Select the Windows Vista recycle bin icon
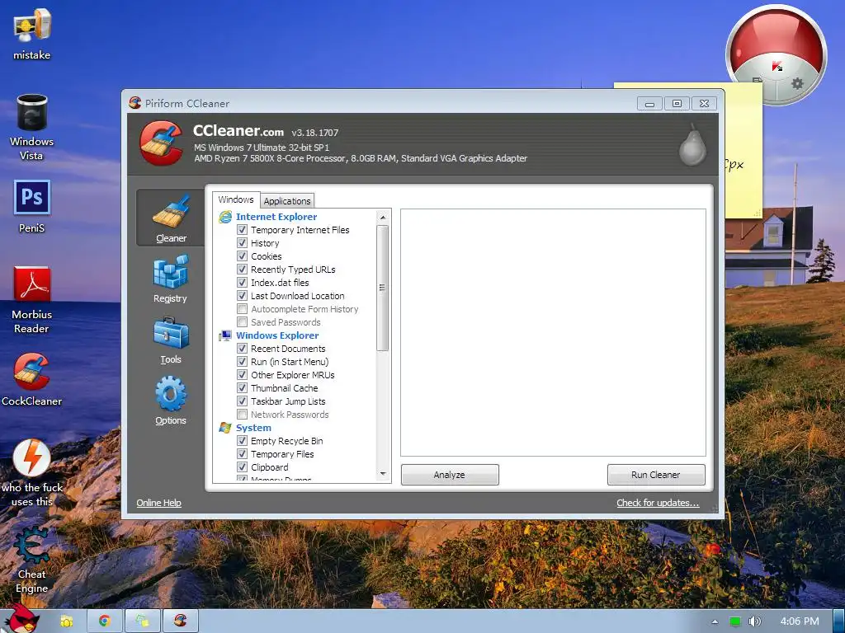Viewport: 845px width, 633px height. [x=32, y=128]
